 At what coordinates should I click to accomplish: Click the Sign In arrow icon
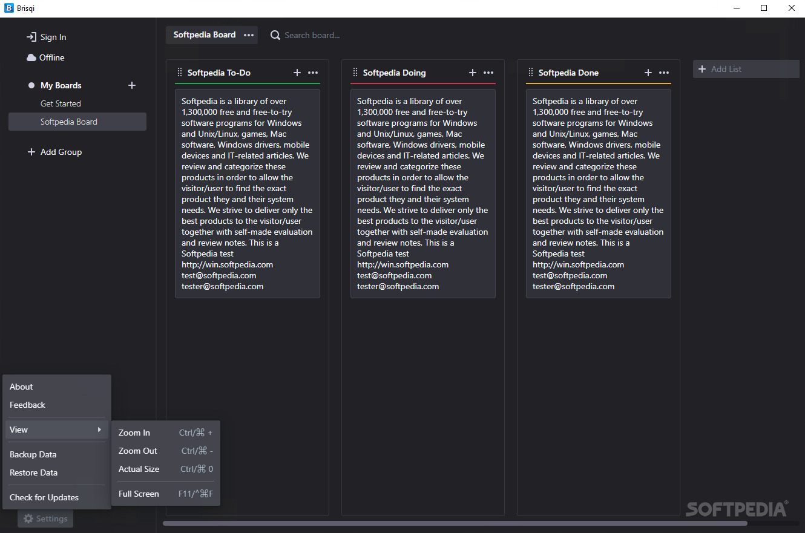(31, 37)
